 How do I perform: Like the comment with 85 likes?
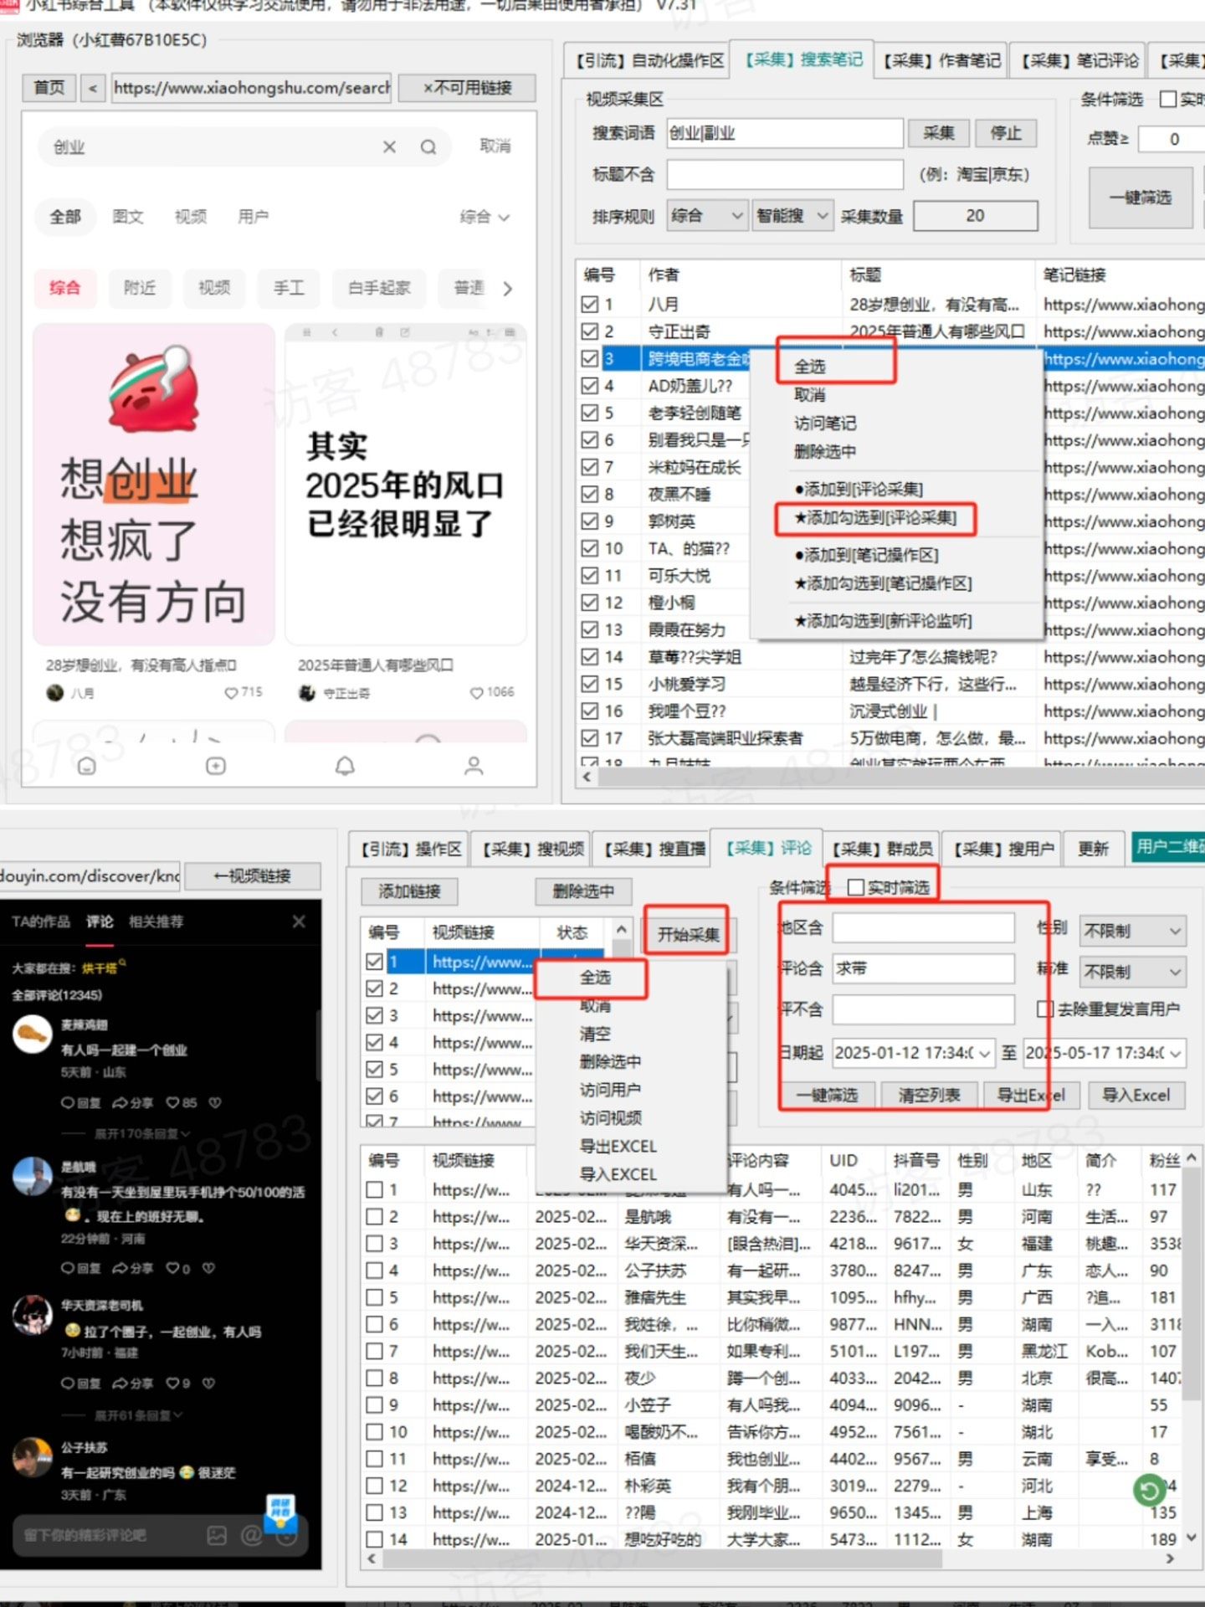coord(173,1103)
